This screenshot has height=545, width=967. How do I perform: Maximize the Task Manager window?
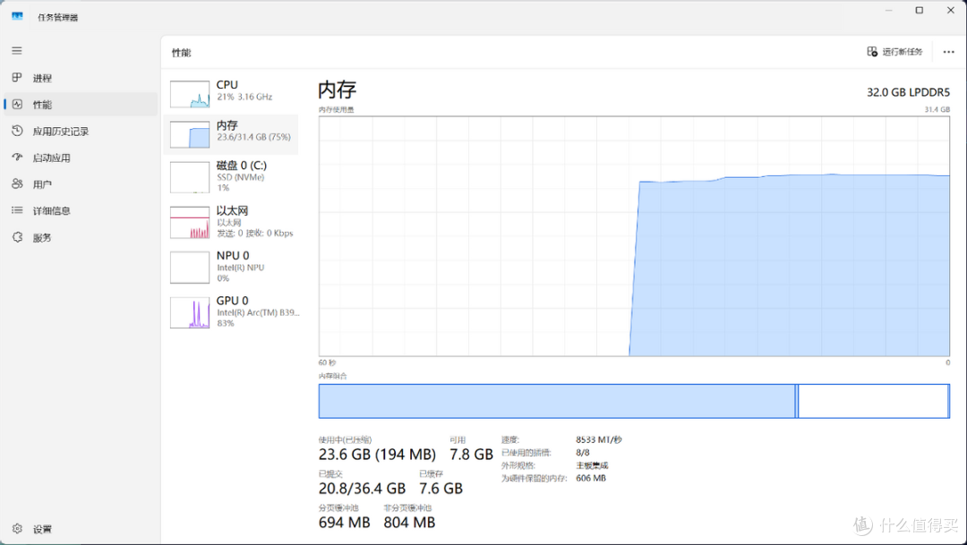[920, 10]
